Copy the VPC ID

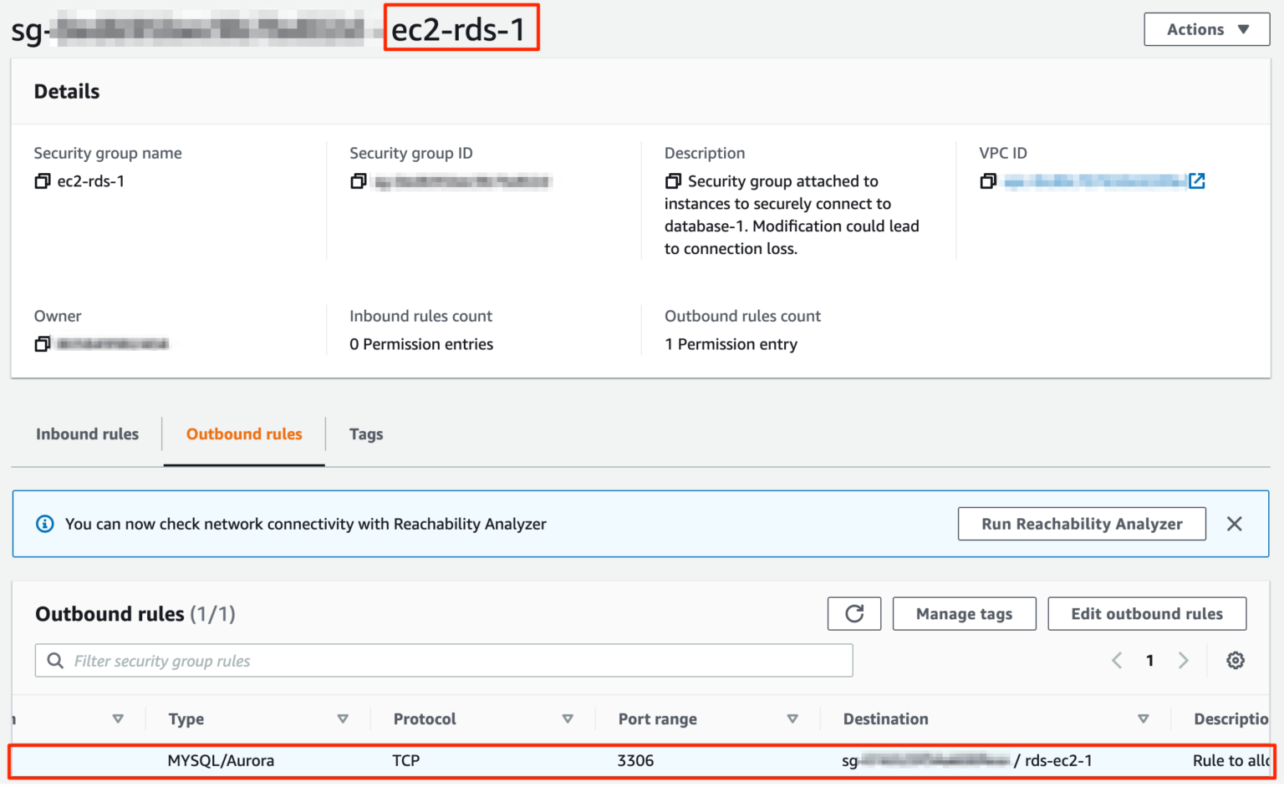989,180
